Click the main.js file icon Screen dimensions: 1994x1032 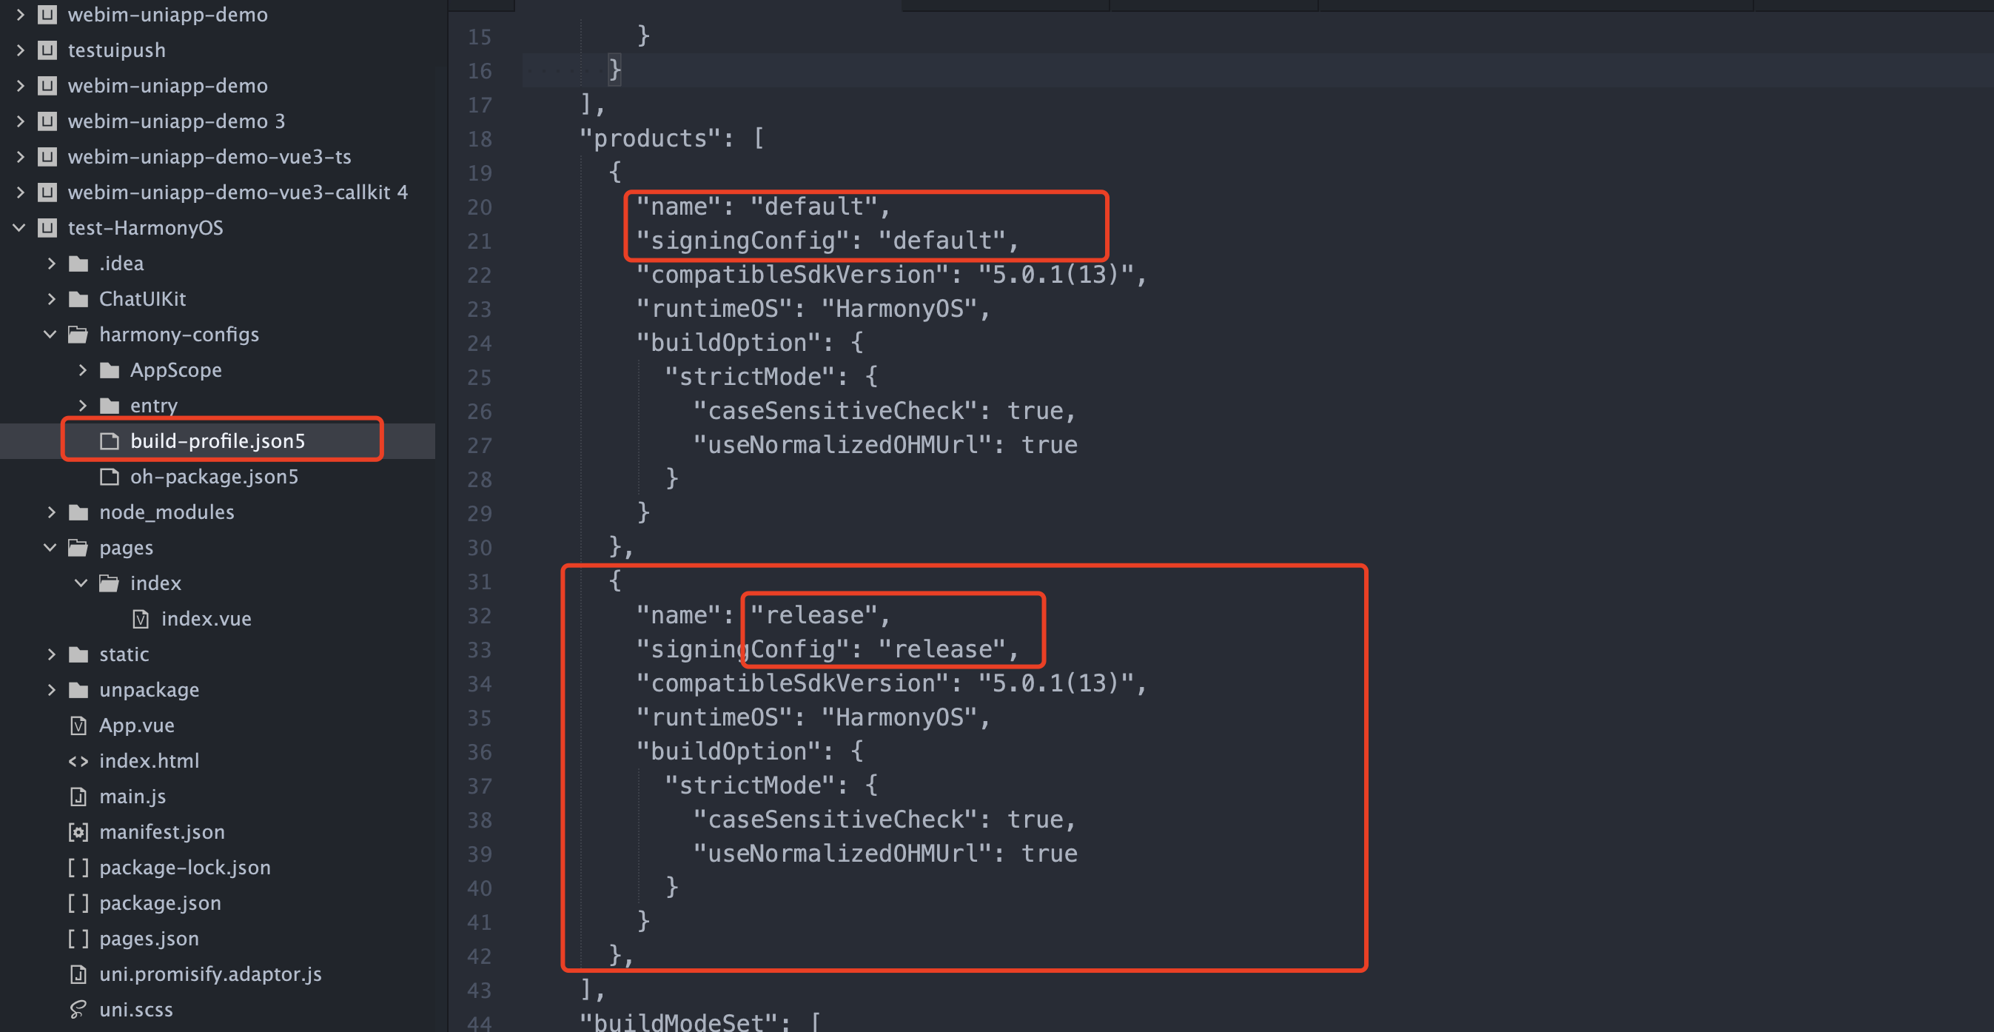pos(78,797)
